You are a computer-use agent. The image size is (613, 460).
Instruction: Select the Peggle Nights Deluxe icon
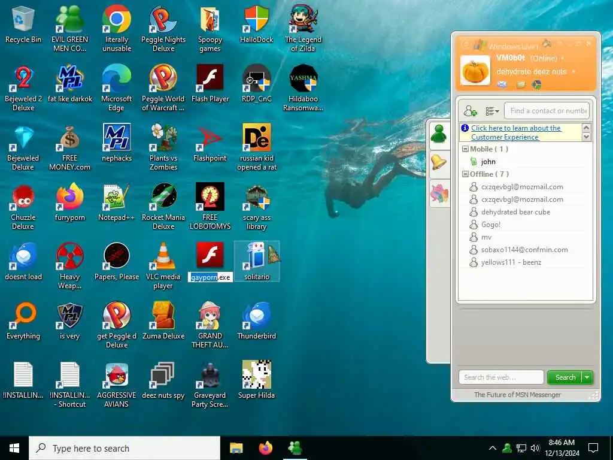[163, 29]
